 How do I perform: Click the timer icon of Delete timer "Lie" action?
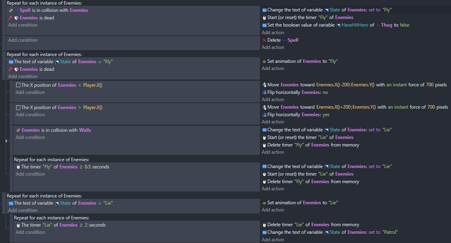click(x=264, y=225)
